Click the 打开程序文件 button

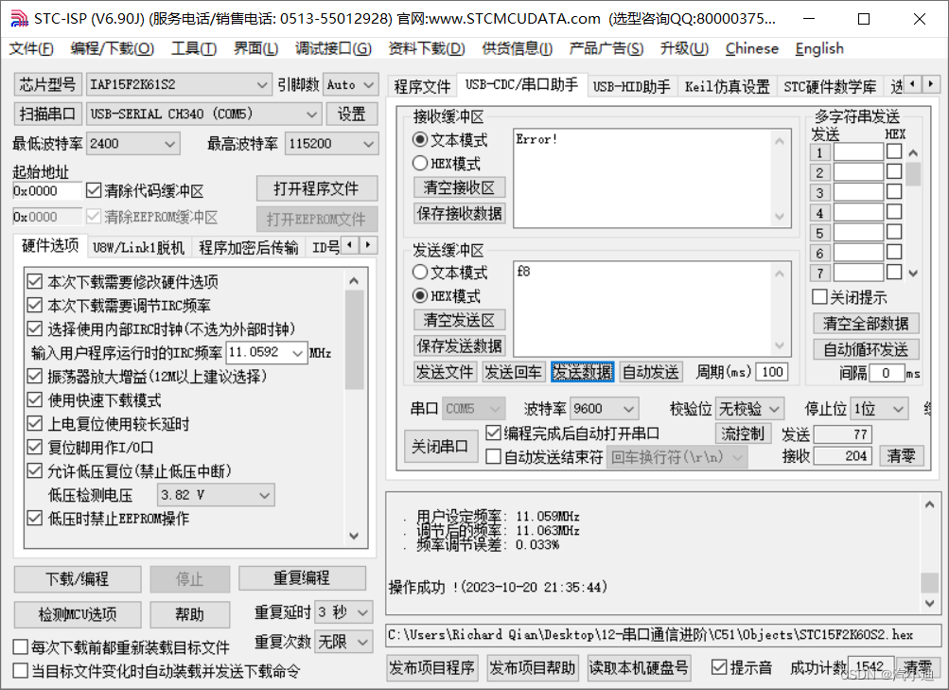[317, 189]
